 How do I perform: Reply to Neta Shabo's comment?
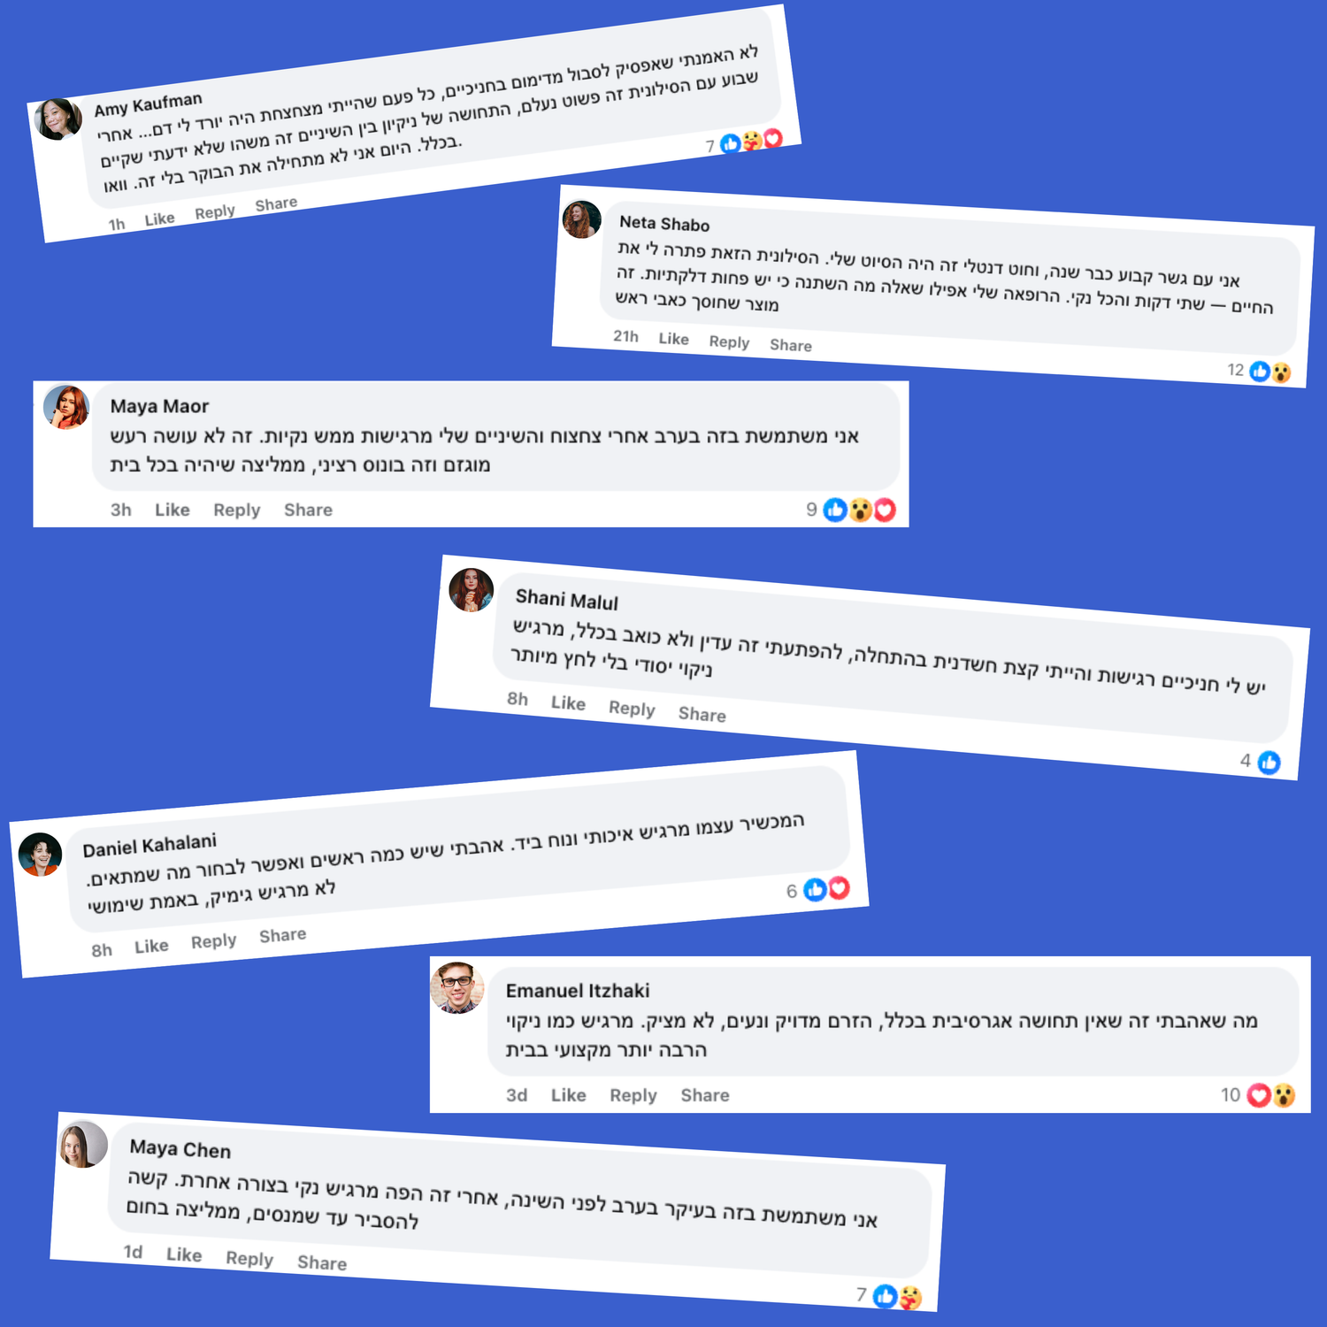(729, 342)
